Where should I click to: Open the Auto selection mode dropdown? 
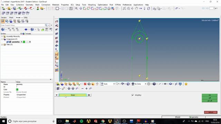pos(114,84)
